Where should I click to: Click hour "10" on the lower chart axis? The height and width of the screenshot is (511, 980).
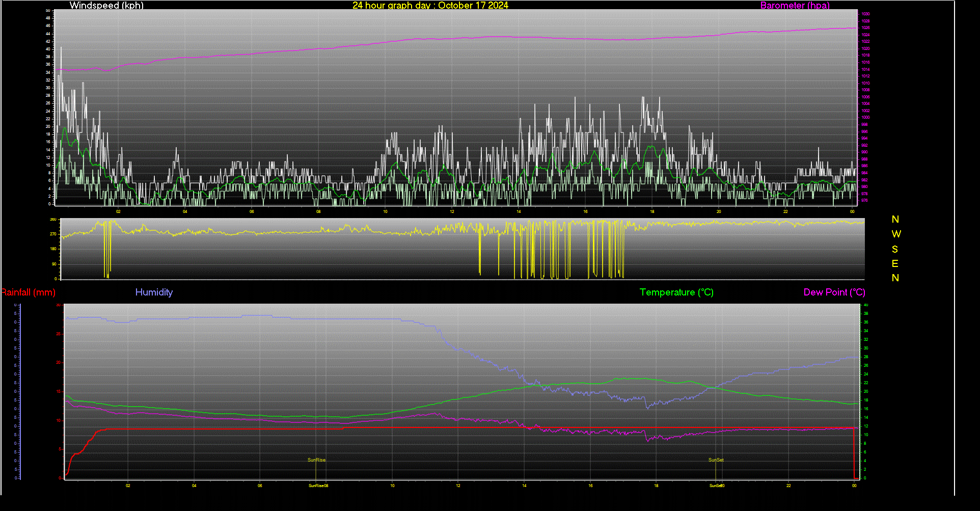tap(392, 486)
